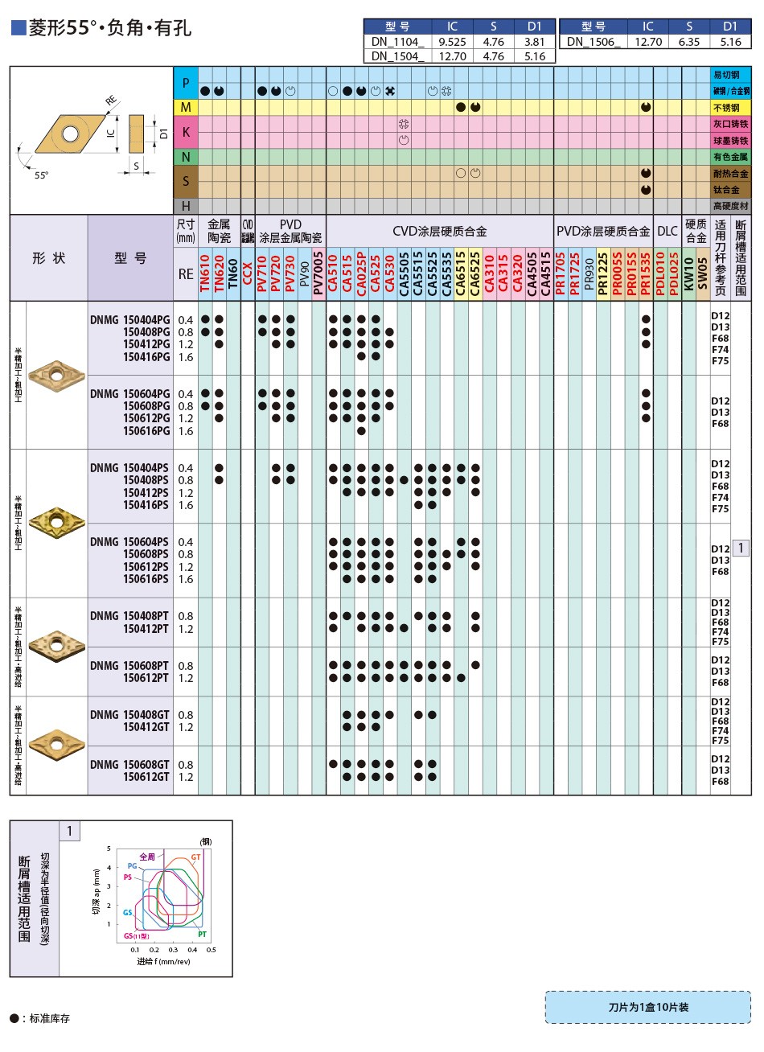Viewport: 764px width, 1052px height.
Task: Click the DNMG 150404PG model row
Action: (x=130, y=319)
